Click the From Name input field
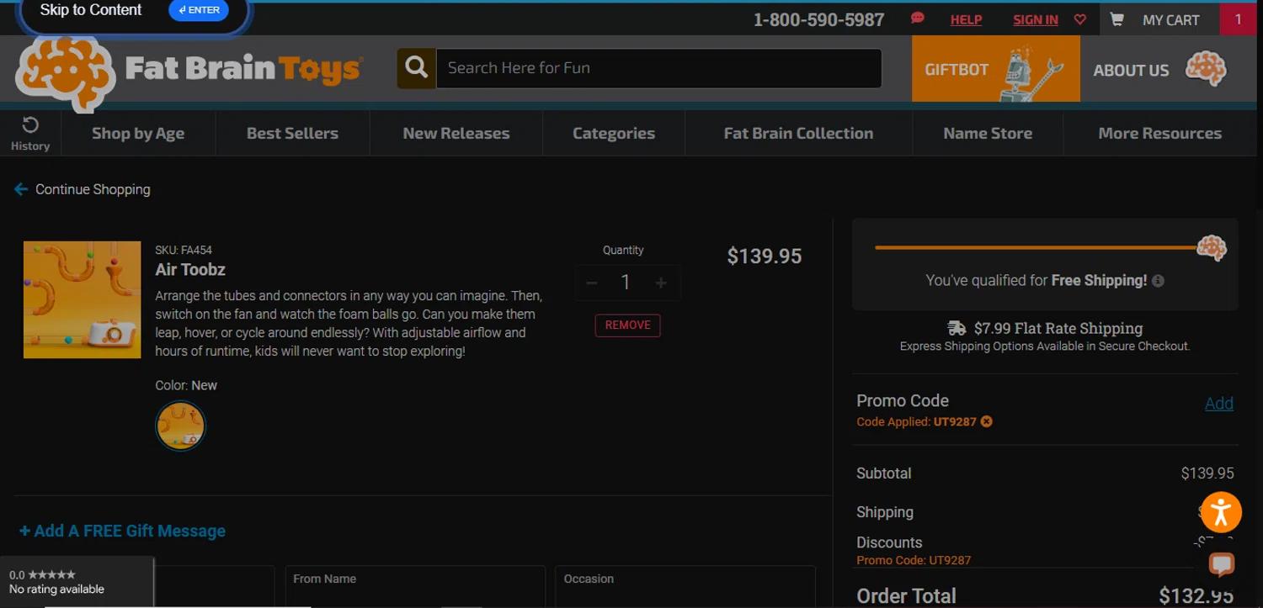 click(415, 586)
